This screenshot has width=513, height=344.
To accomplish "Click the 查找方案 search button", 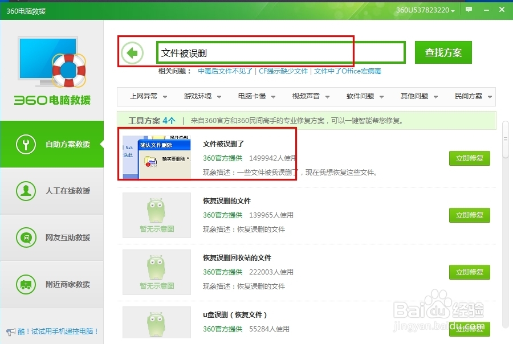I will point(443,52).
